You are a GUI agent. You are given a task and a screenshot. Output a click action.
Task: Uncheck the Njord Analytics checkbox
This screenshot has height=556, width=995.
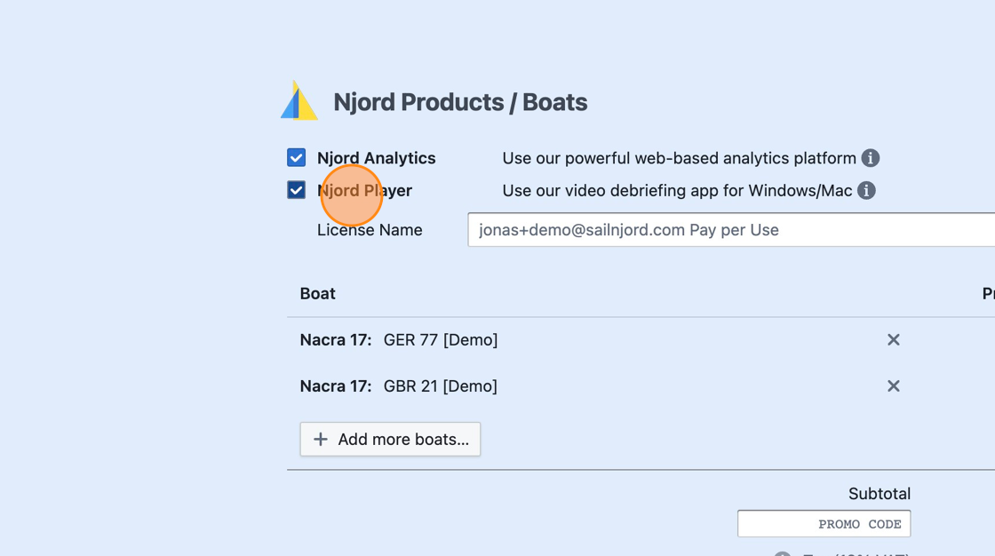point(297,157)
